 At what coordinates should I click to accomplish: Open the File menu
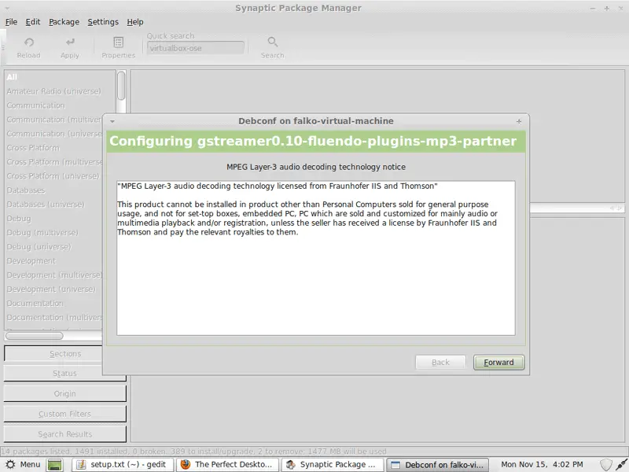11,22
